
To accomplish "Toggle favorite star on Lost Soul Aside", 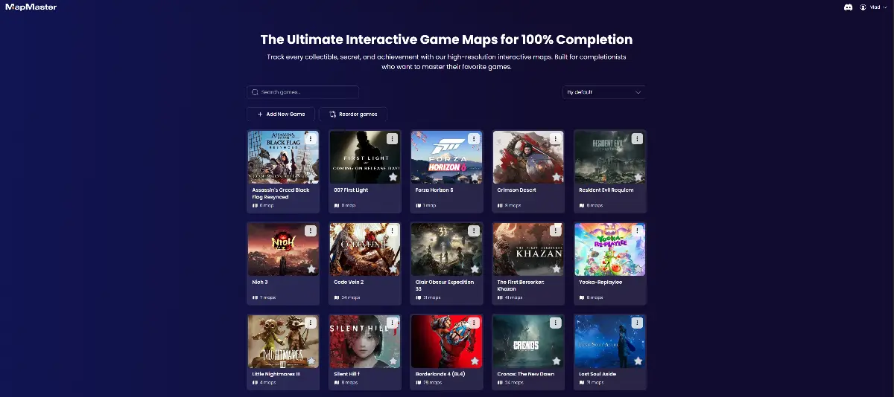I will point(637,361).
